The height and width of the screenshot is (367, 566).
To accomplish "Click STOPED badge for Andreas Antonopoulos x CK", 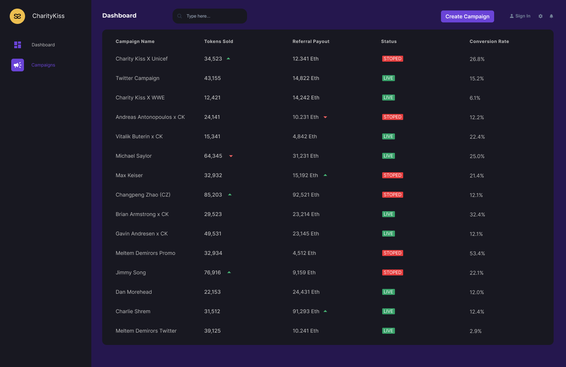I will pyautogui.click(x=392, y=117).
